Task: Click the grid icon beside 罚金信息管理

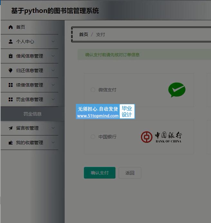Action: 11,99
